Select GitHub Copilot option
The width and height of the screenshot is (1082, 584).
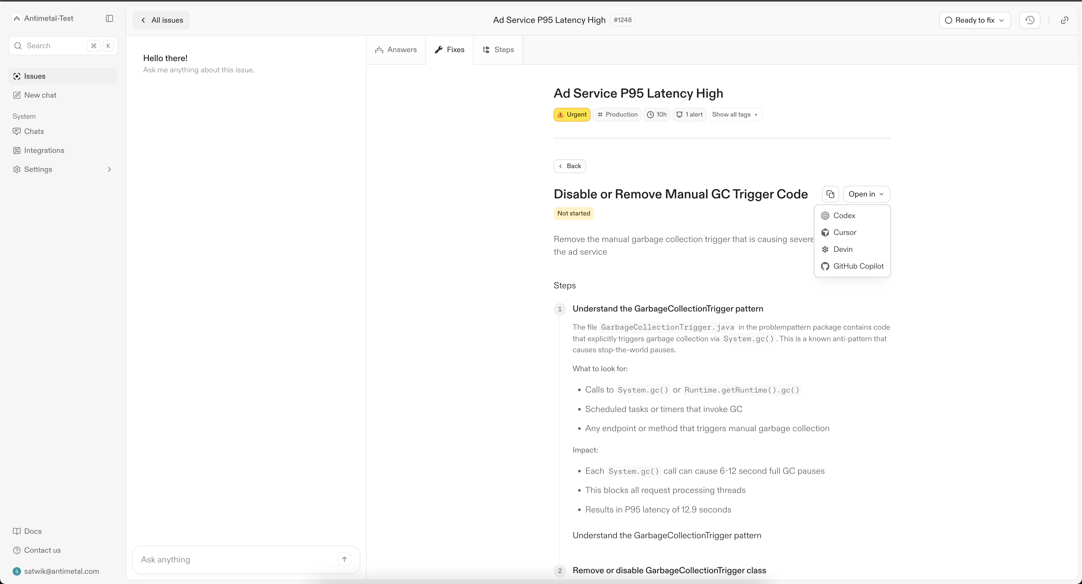click(x=858, y=266)
